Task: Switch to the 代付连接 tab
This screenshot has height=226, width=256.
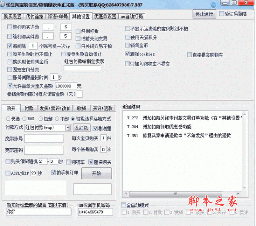Action: [x=34, y=16]
